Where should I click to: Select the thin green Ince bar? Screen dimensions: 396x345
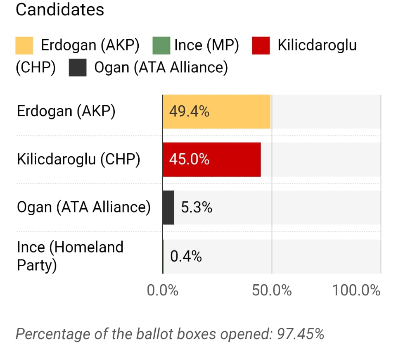click(x=164, y=257)
